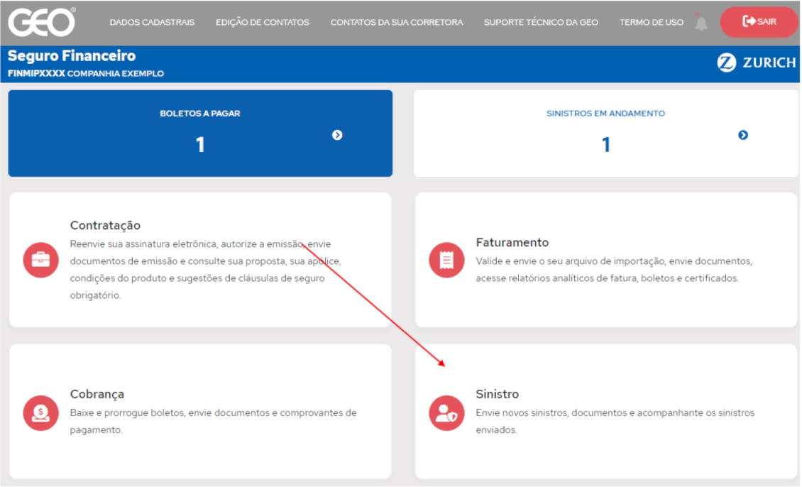Click the Cobrança payment icon

[41, 413]
